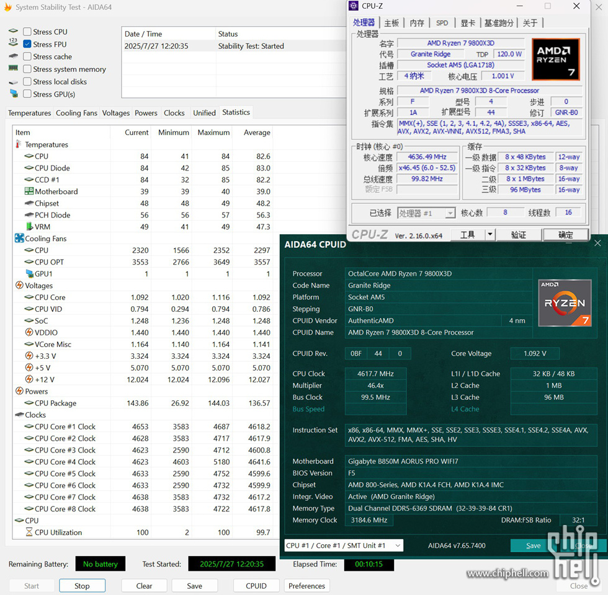
Task: Click the Temperatures thermometer icon
Action: pyautogui.click(x=18, y=144)
